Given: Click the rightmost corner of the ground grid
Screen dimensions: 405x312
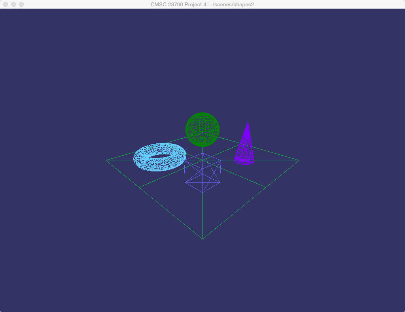Looking at the screenshot, I should pos(299,160).
